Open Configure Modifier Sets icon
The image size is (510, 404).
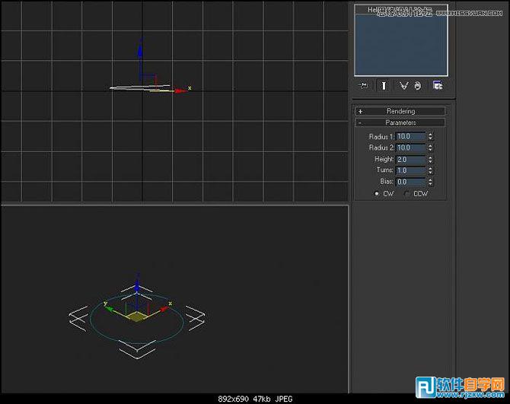(438, 86)
